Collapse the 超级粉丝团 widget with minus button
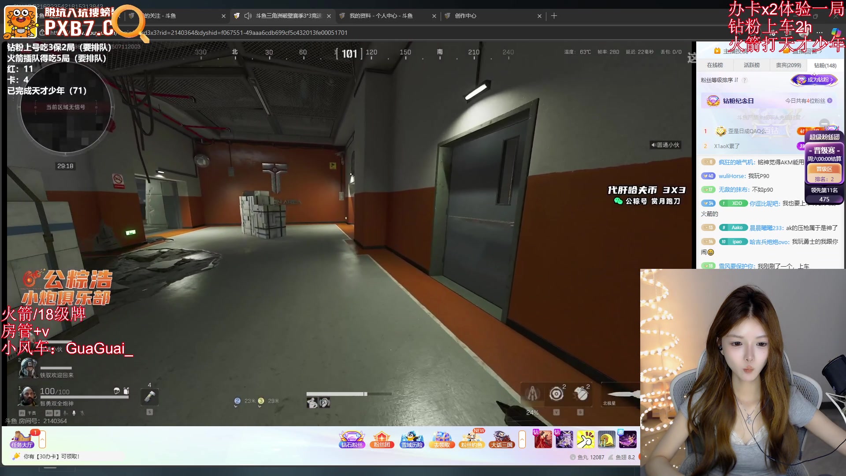This screenshot has height=476, width=846. (824, 124)
